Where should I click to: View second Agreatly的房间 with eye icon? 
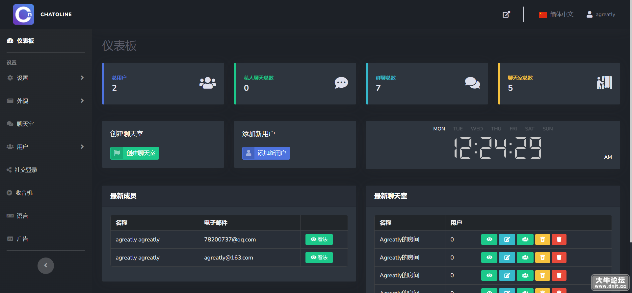pyautogui.click(x=489, y=258)
